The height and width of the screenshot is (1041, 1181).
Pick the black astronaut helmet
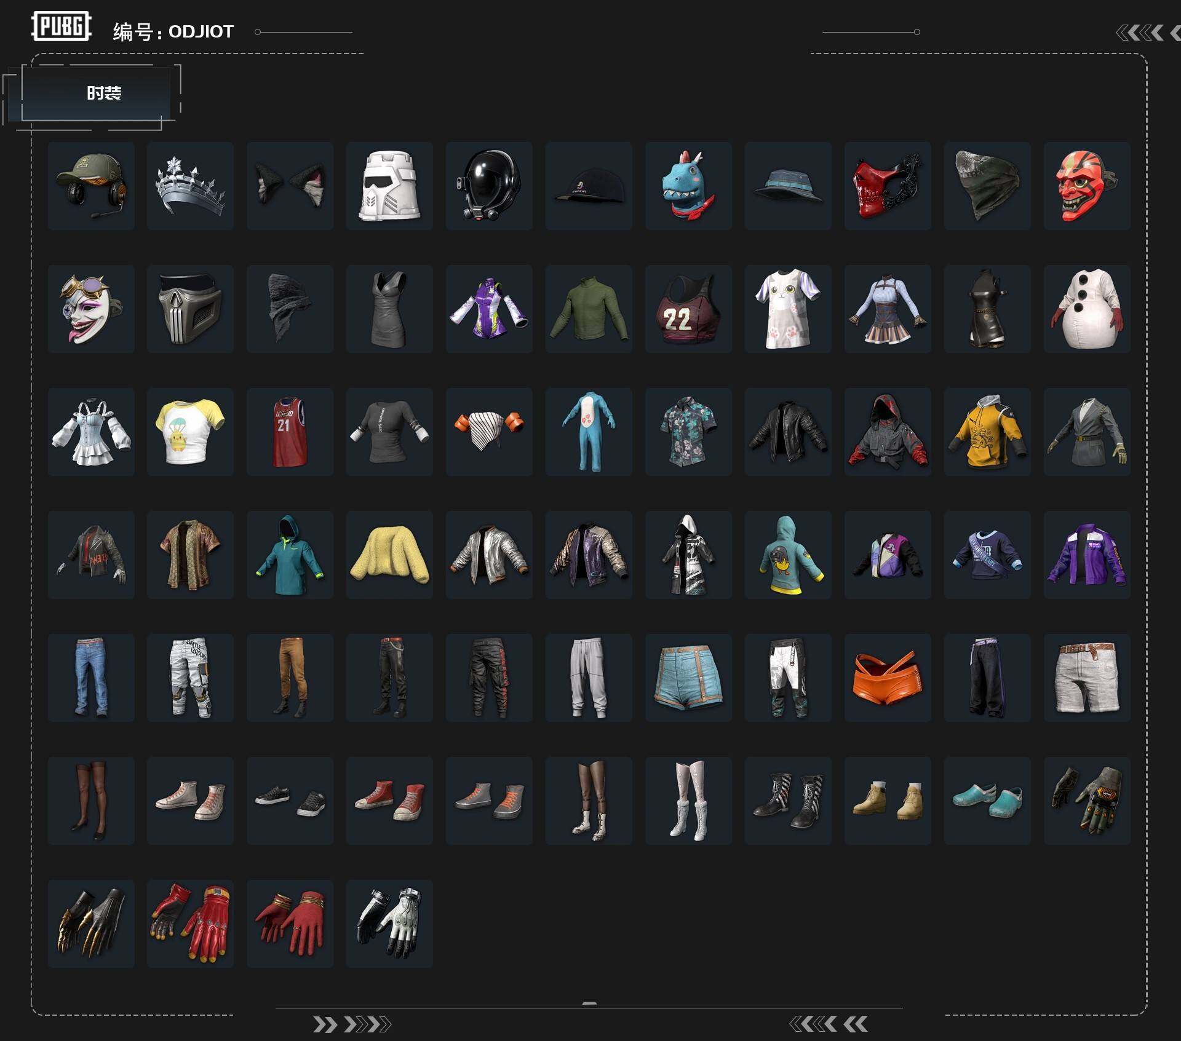pos(489,186)
